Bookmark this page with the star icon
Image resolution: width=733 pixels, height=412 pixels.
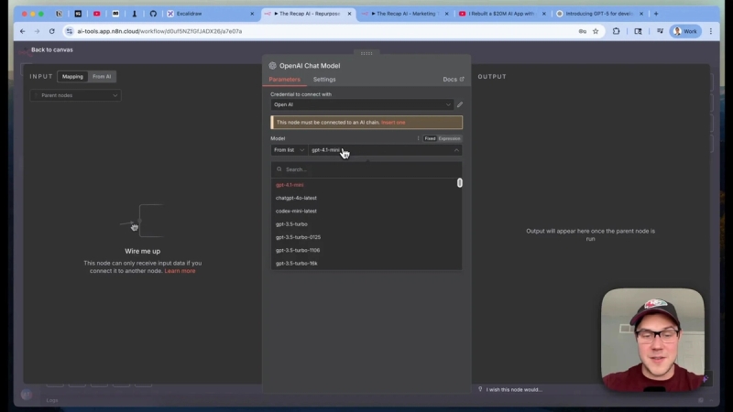pos(596,31)
